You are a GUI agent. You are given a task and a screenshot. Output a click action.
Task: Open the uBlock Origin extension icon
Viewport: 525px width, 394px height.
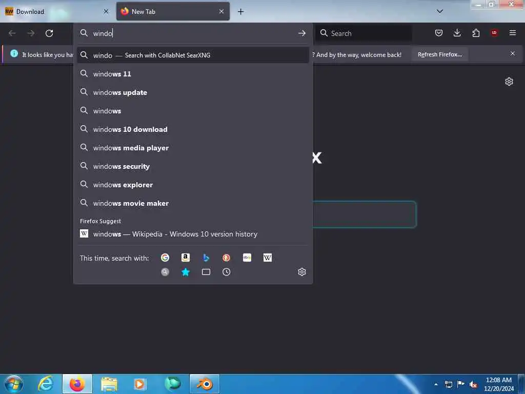[494, 33]
